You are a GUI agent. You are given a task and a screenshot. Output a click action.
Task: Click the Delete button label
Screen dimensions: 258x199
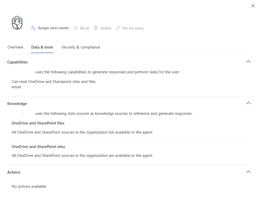pyautogui.click(x=106, y=28)
